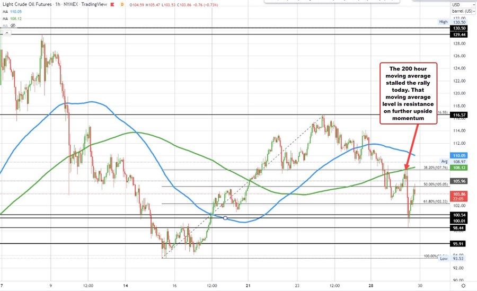Screen dimensions: 477x291
Task: Click the OHLC values readout in header
Action: (174, 5)
